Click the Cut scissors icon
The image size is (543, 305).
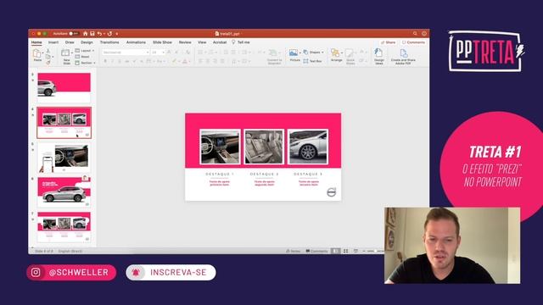tap(48, 51)
